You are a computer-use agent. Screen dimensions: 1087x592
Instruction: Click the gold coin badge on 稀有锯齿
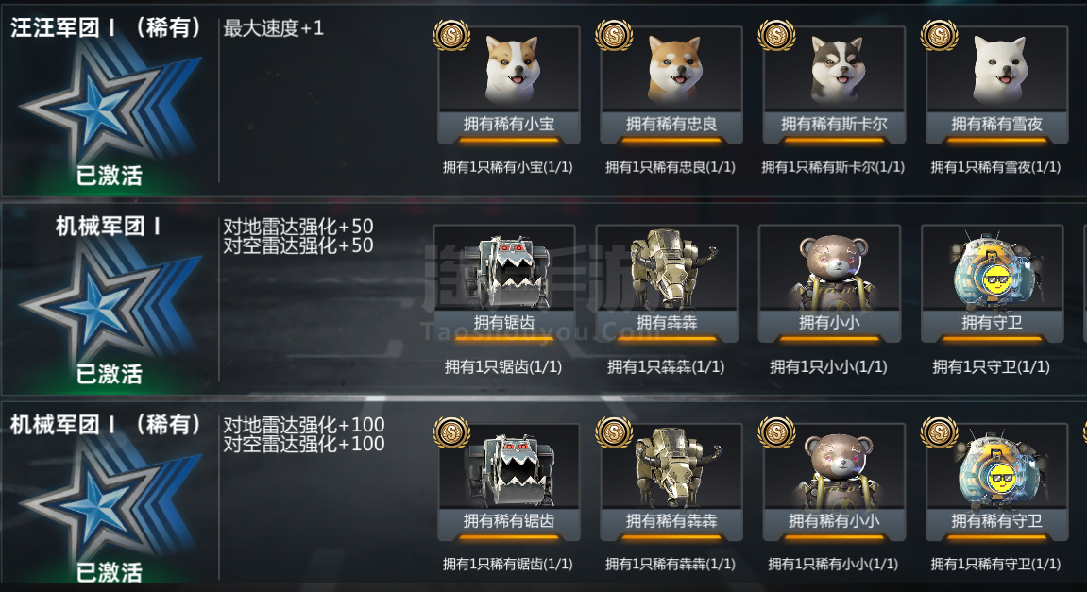click(x=451, y=431)
